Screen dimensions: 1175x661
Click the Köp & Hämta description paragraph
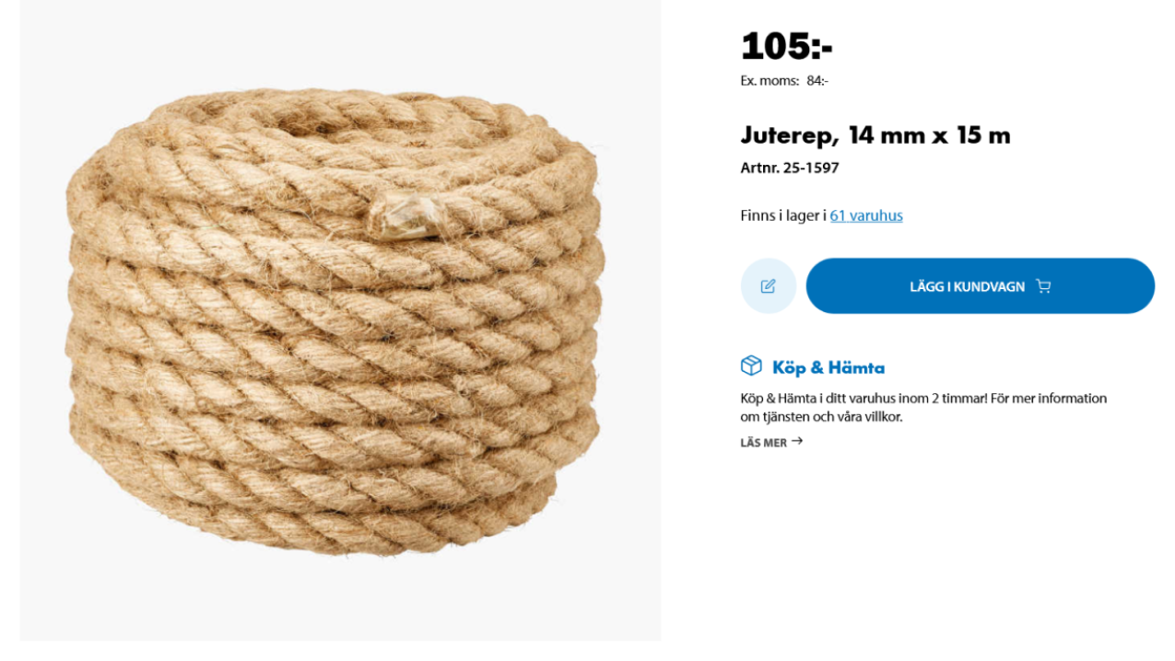[923, 408]
